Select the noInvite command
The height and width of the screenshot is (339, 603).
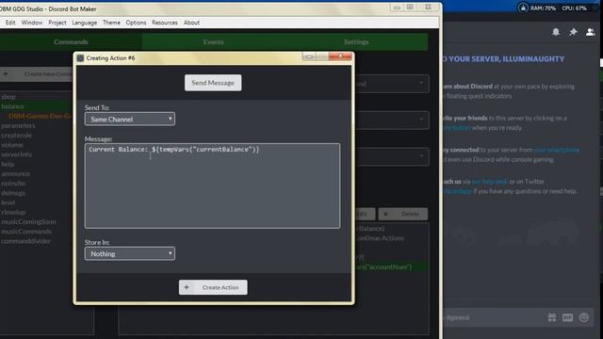click(x=13, y=184)
